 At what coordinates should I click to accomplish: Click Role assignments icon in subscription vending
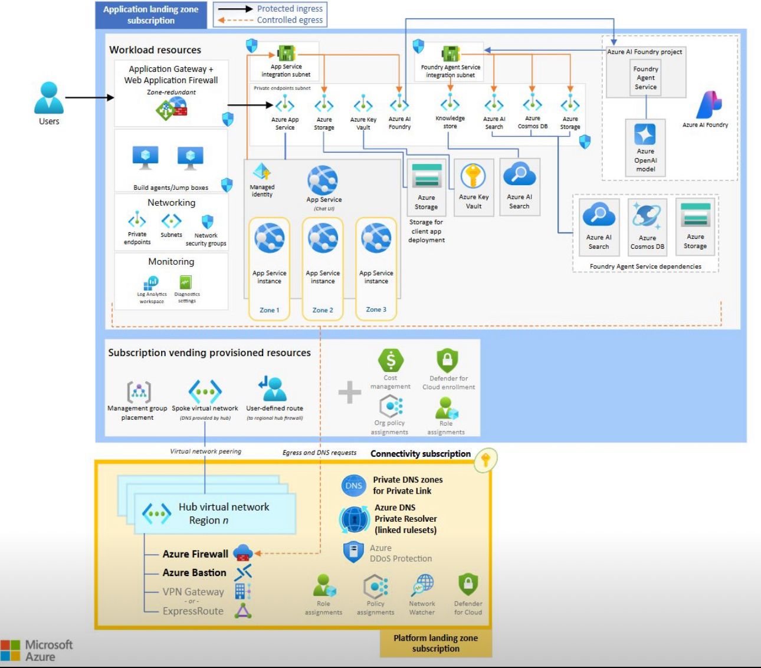tap(447, 407)
